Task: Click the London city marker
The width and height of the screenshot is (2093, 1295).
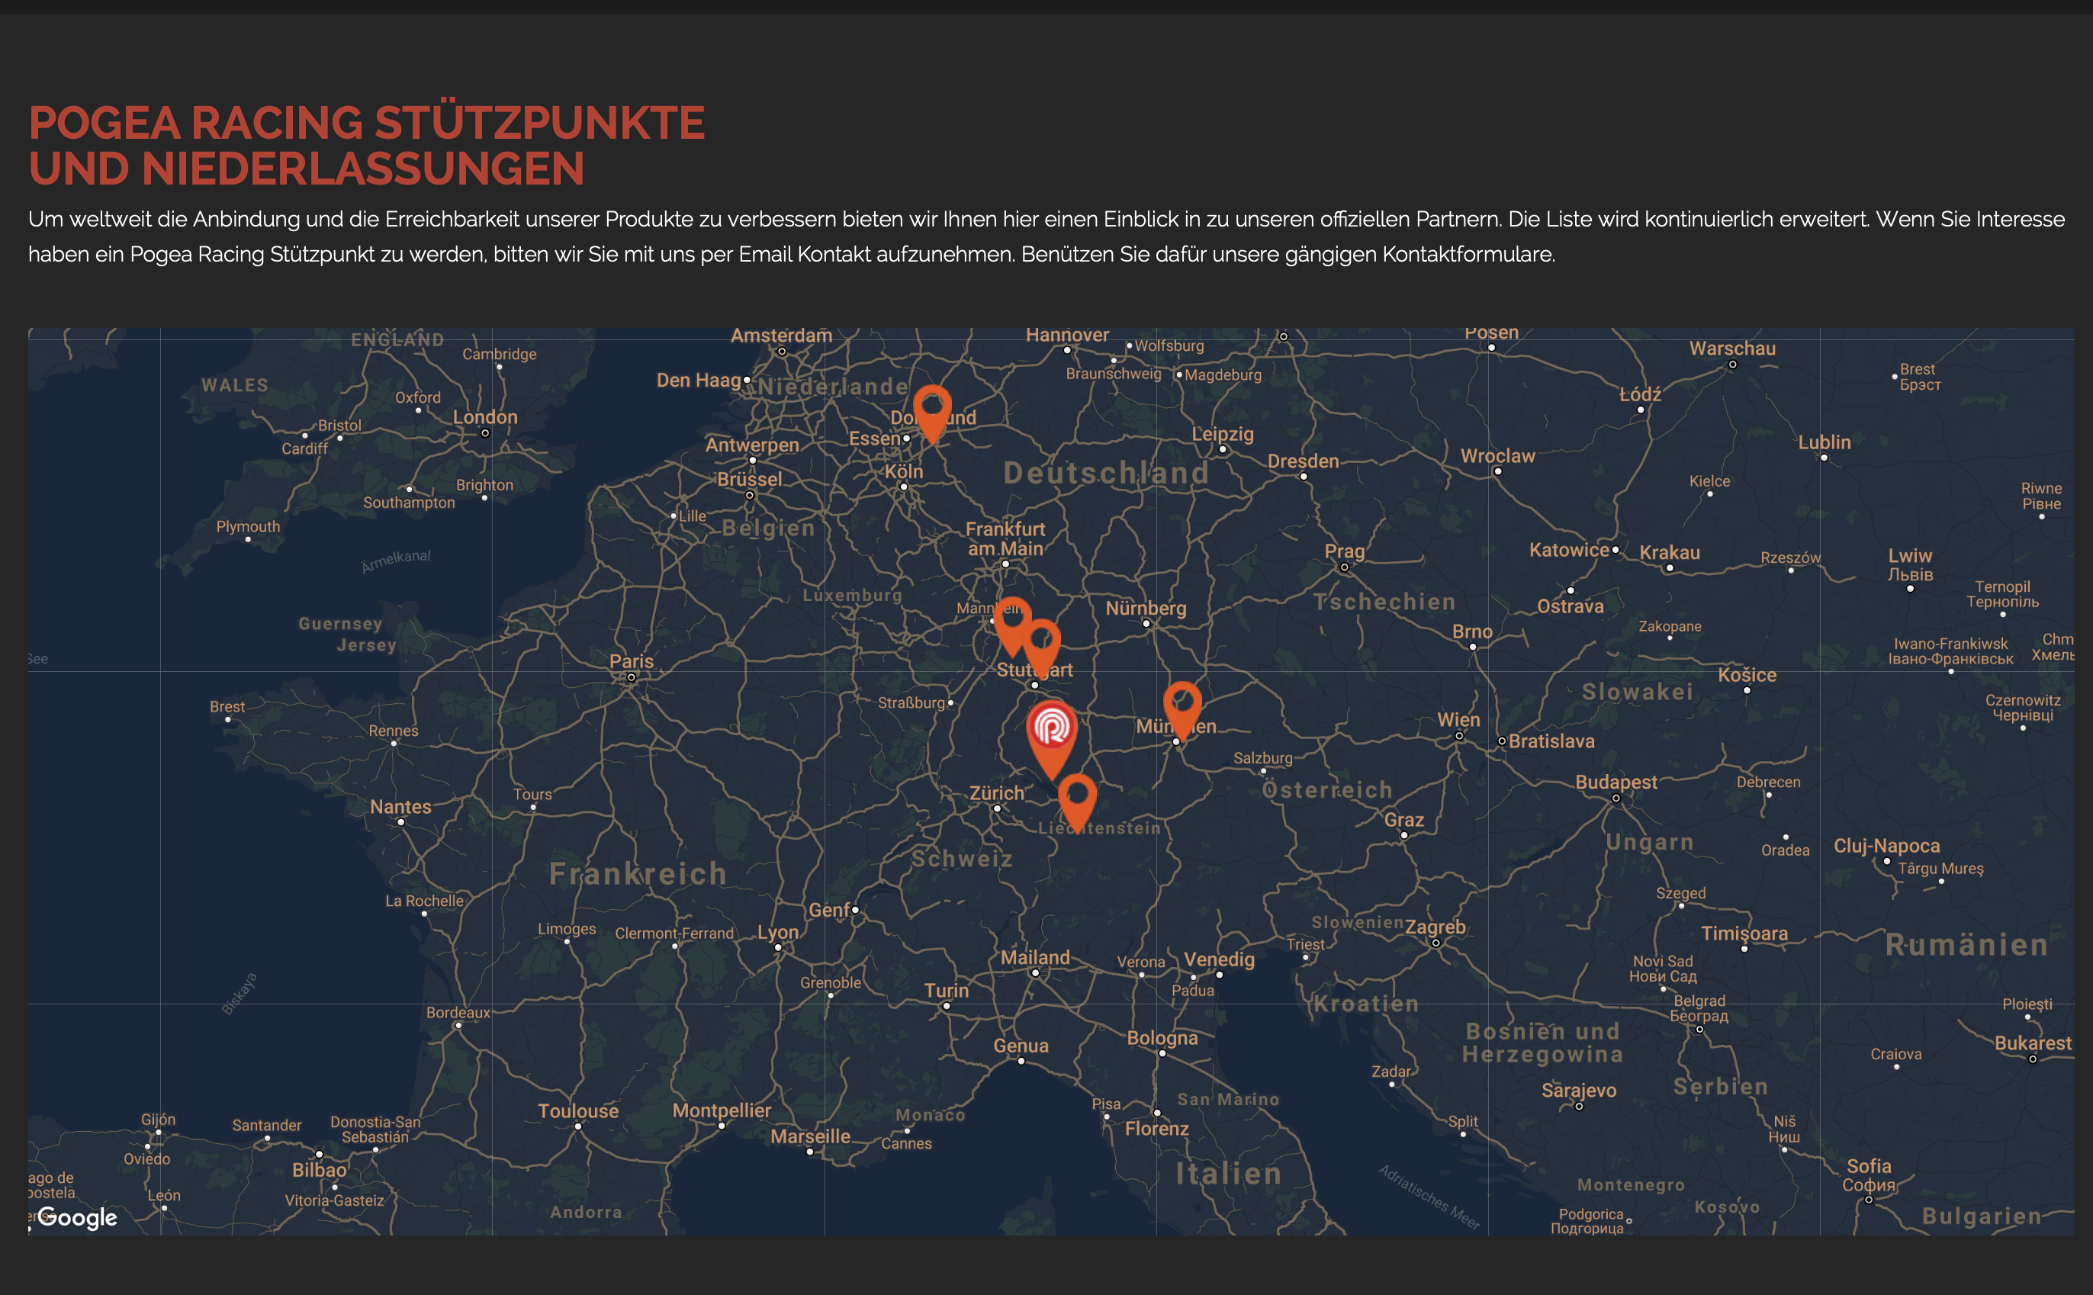Action: [484, 433]
